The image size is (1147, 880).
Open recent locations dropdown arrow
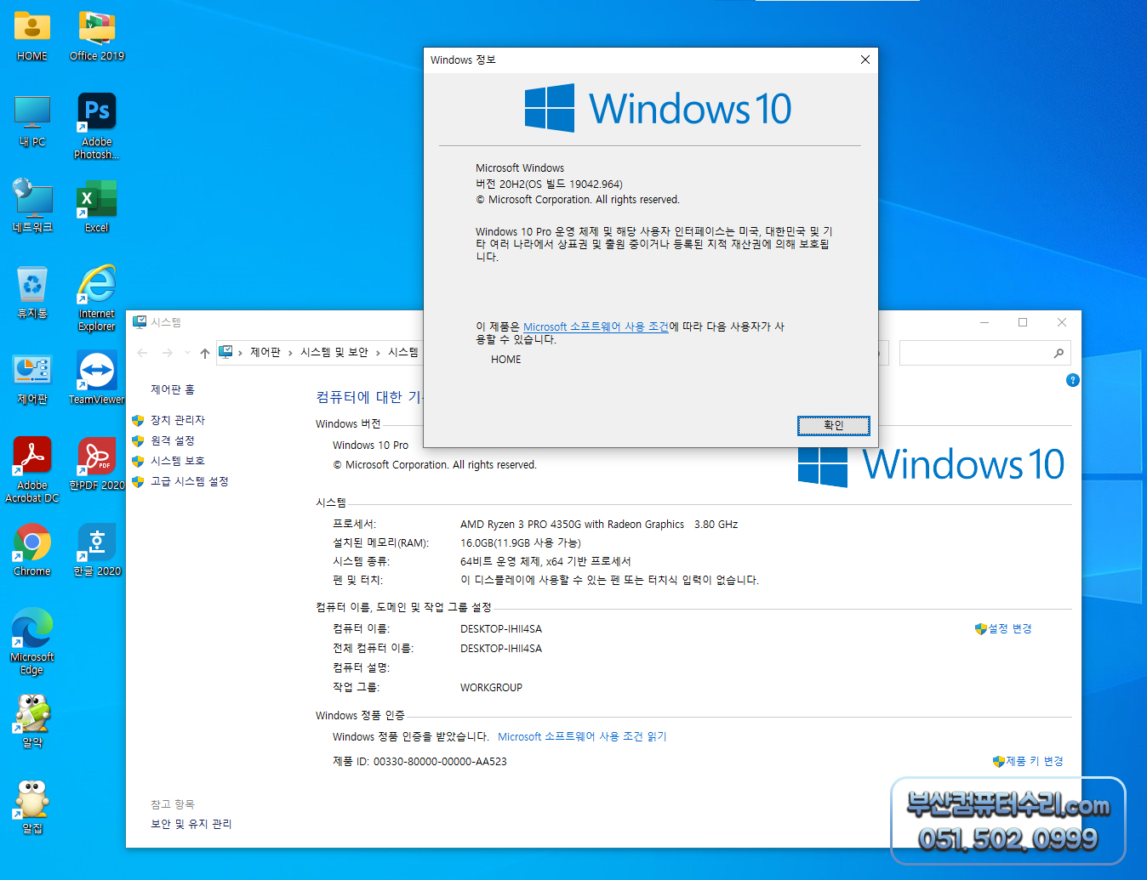point(187,353)
